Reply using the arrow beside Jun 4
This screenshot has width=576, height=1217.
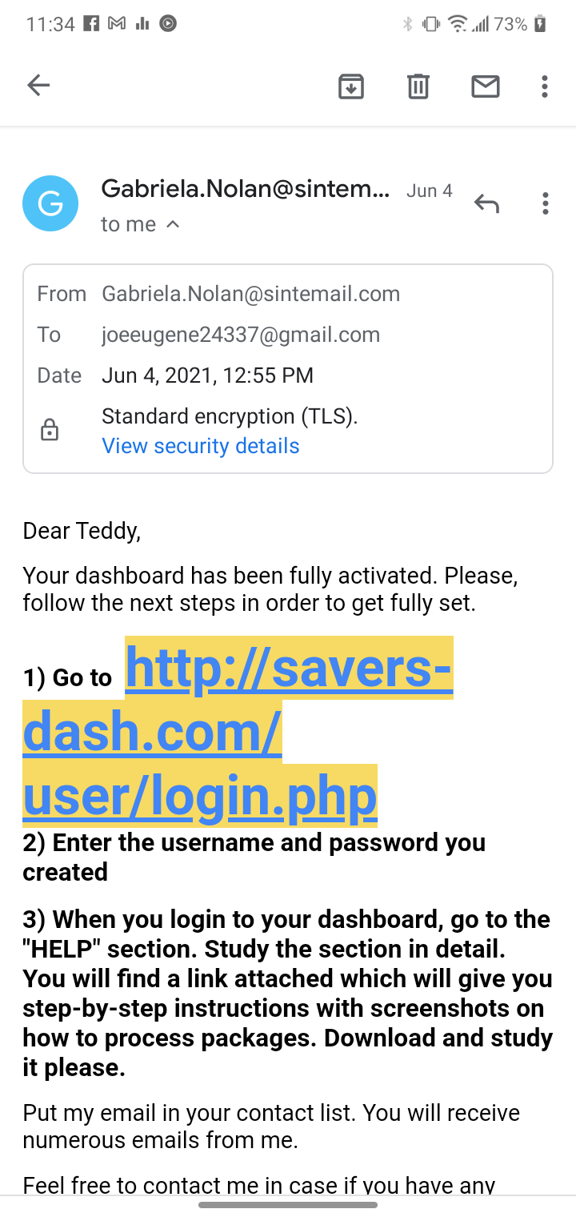486,204
